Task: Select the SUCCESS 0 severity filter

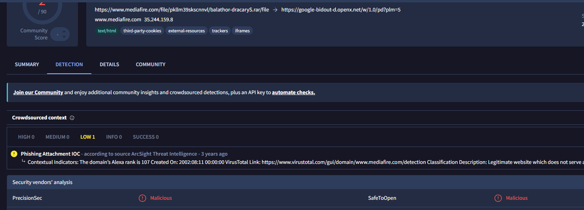Action: click(x=146, y=137)
